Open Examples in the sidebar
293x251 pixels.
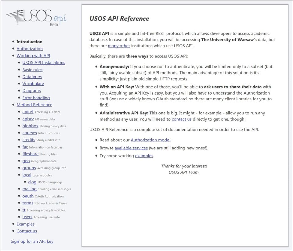pos(25,224)
